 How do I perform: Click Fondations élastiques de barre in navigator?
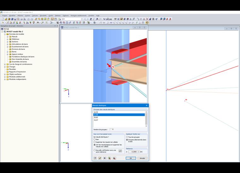(23, 57)
